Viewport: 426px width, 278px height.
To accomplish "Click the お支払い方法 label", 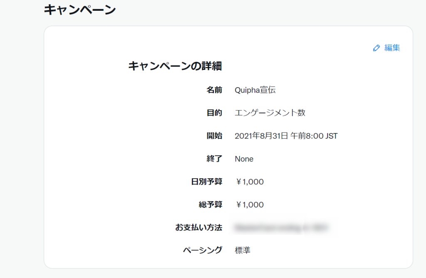I will point(199,227).
